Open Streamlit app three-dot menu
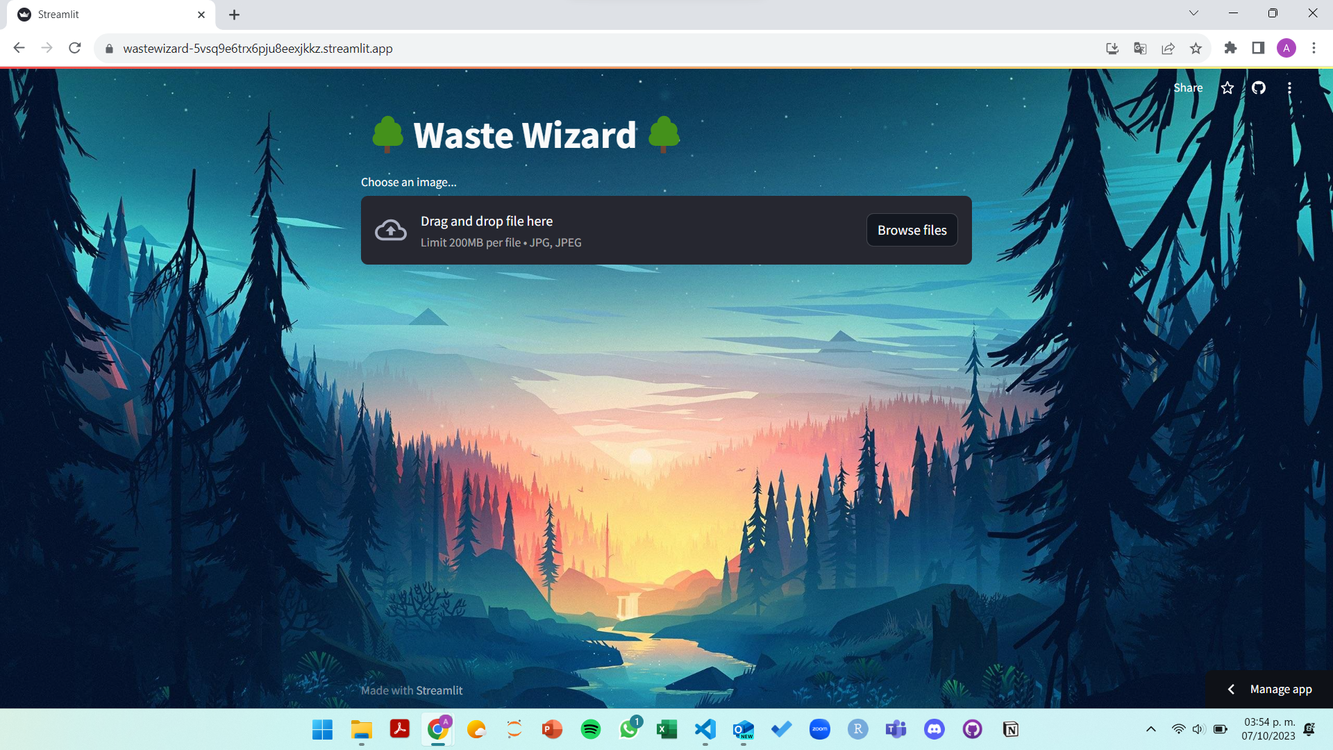 click(x=1289, y=88)
